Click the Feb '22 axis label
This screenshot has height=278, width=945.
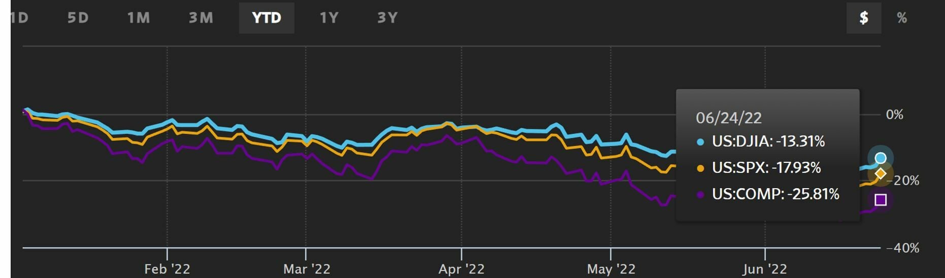click(167, 269)
